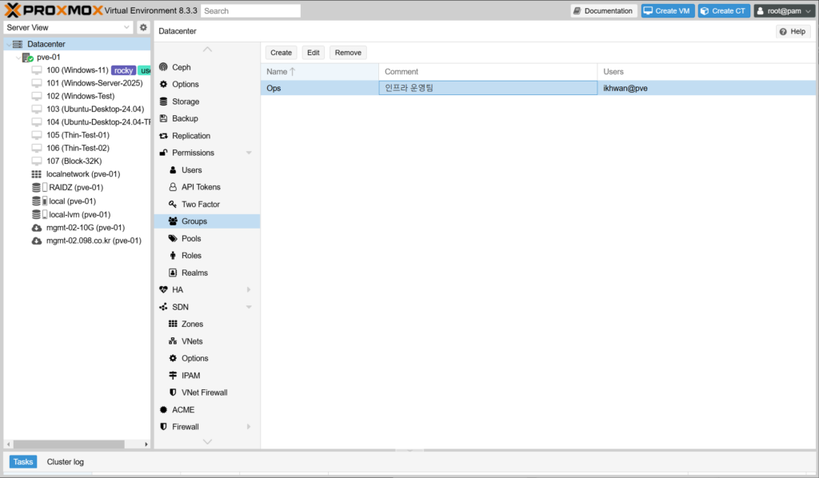
Task: Click the Ceph icon in Datacenter menu
Action: [164, 67]
